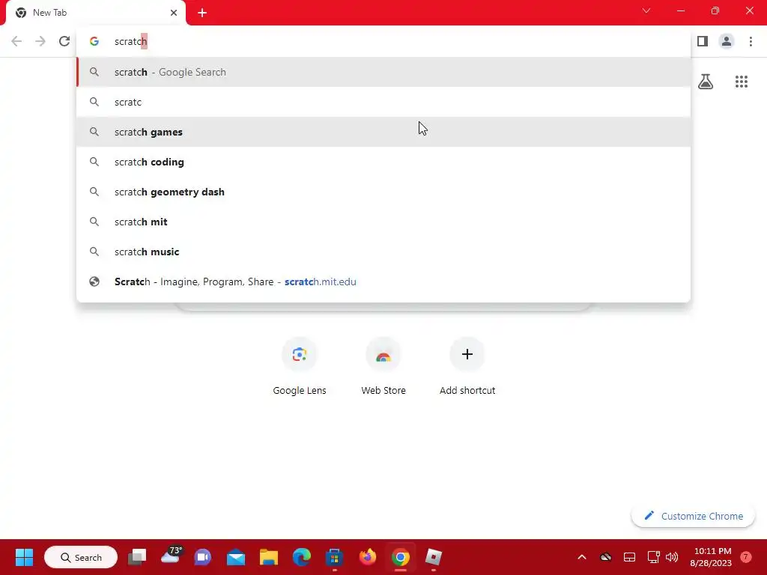Open the Web Store shortcut
This screenshot has width=767, height=575.
point(383,367)
